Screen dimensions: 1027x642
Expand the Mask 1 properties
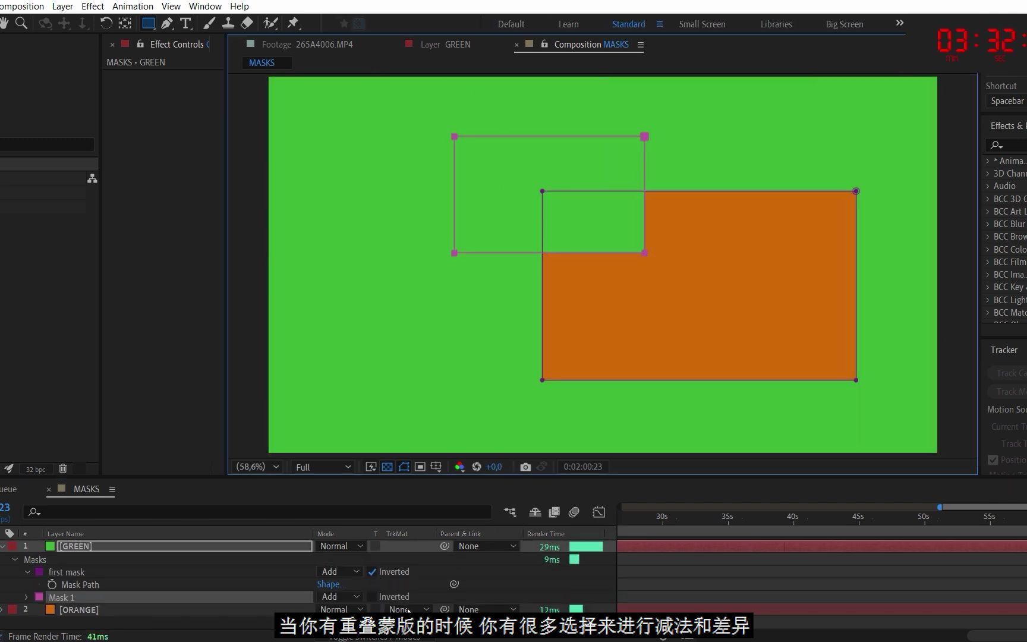(26, 597)
